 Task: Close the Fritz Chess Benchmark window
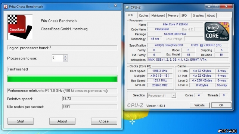115,6
